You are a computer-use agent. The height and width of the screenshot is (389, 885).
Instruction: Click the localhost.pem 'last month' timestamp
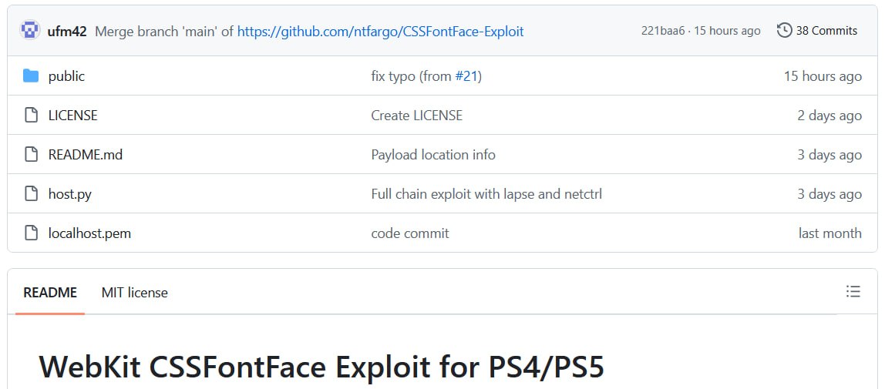(x=829, y=233)
